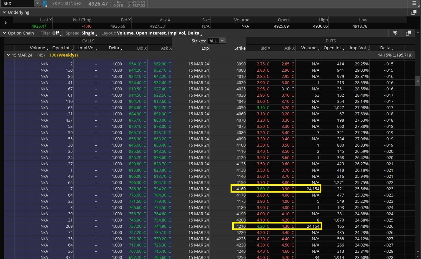The width and height of the screenshot is (421, 259).
Task: Open the Strikes ALL dropdown
Action: click(217, 41)
